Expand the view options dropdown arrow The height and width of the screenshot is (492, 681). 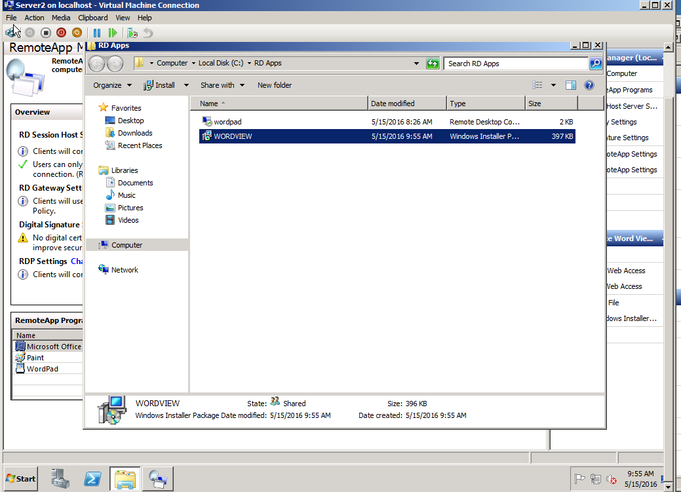pyautogui.click(x=553, y=85)
